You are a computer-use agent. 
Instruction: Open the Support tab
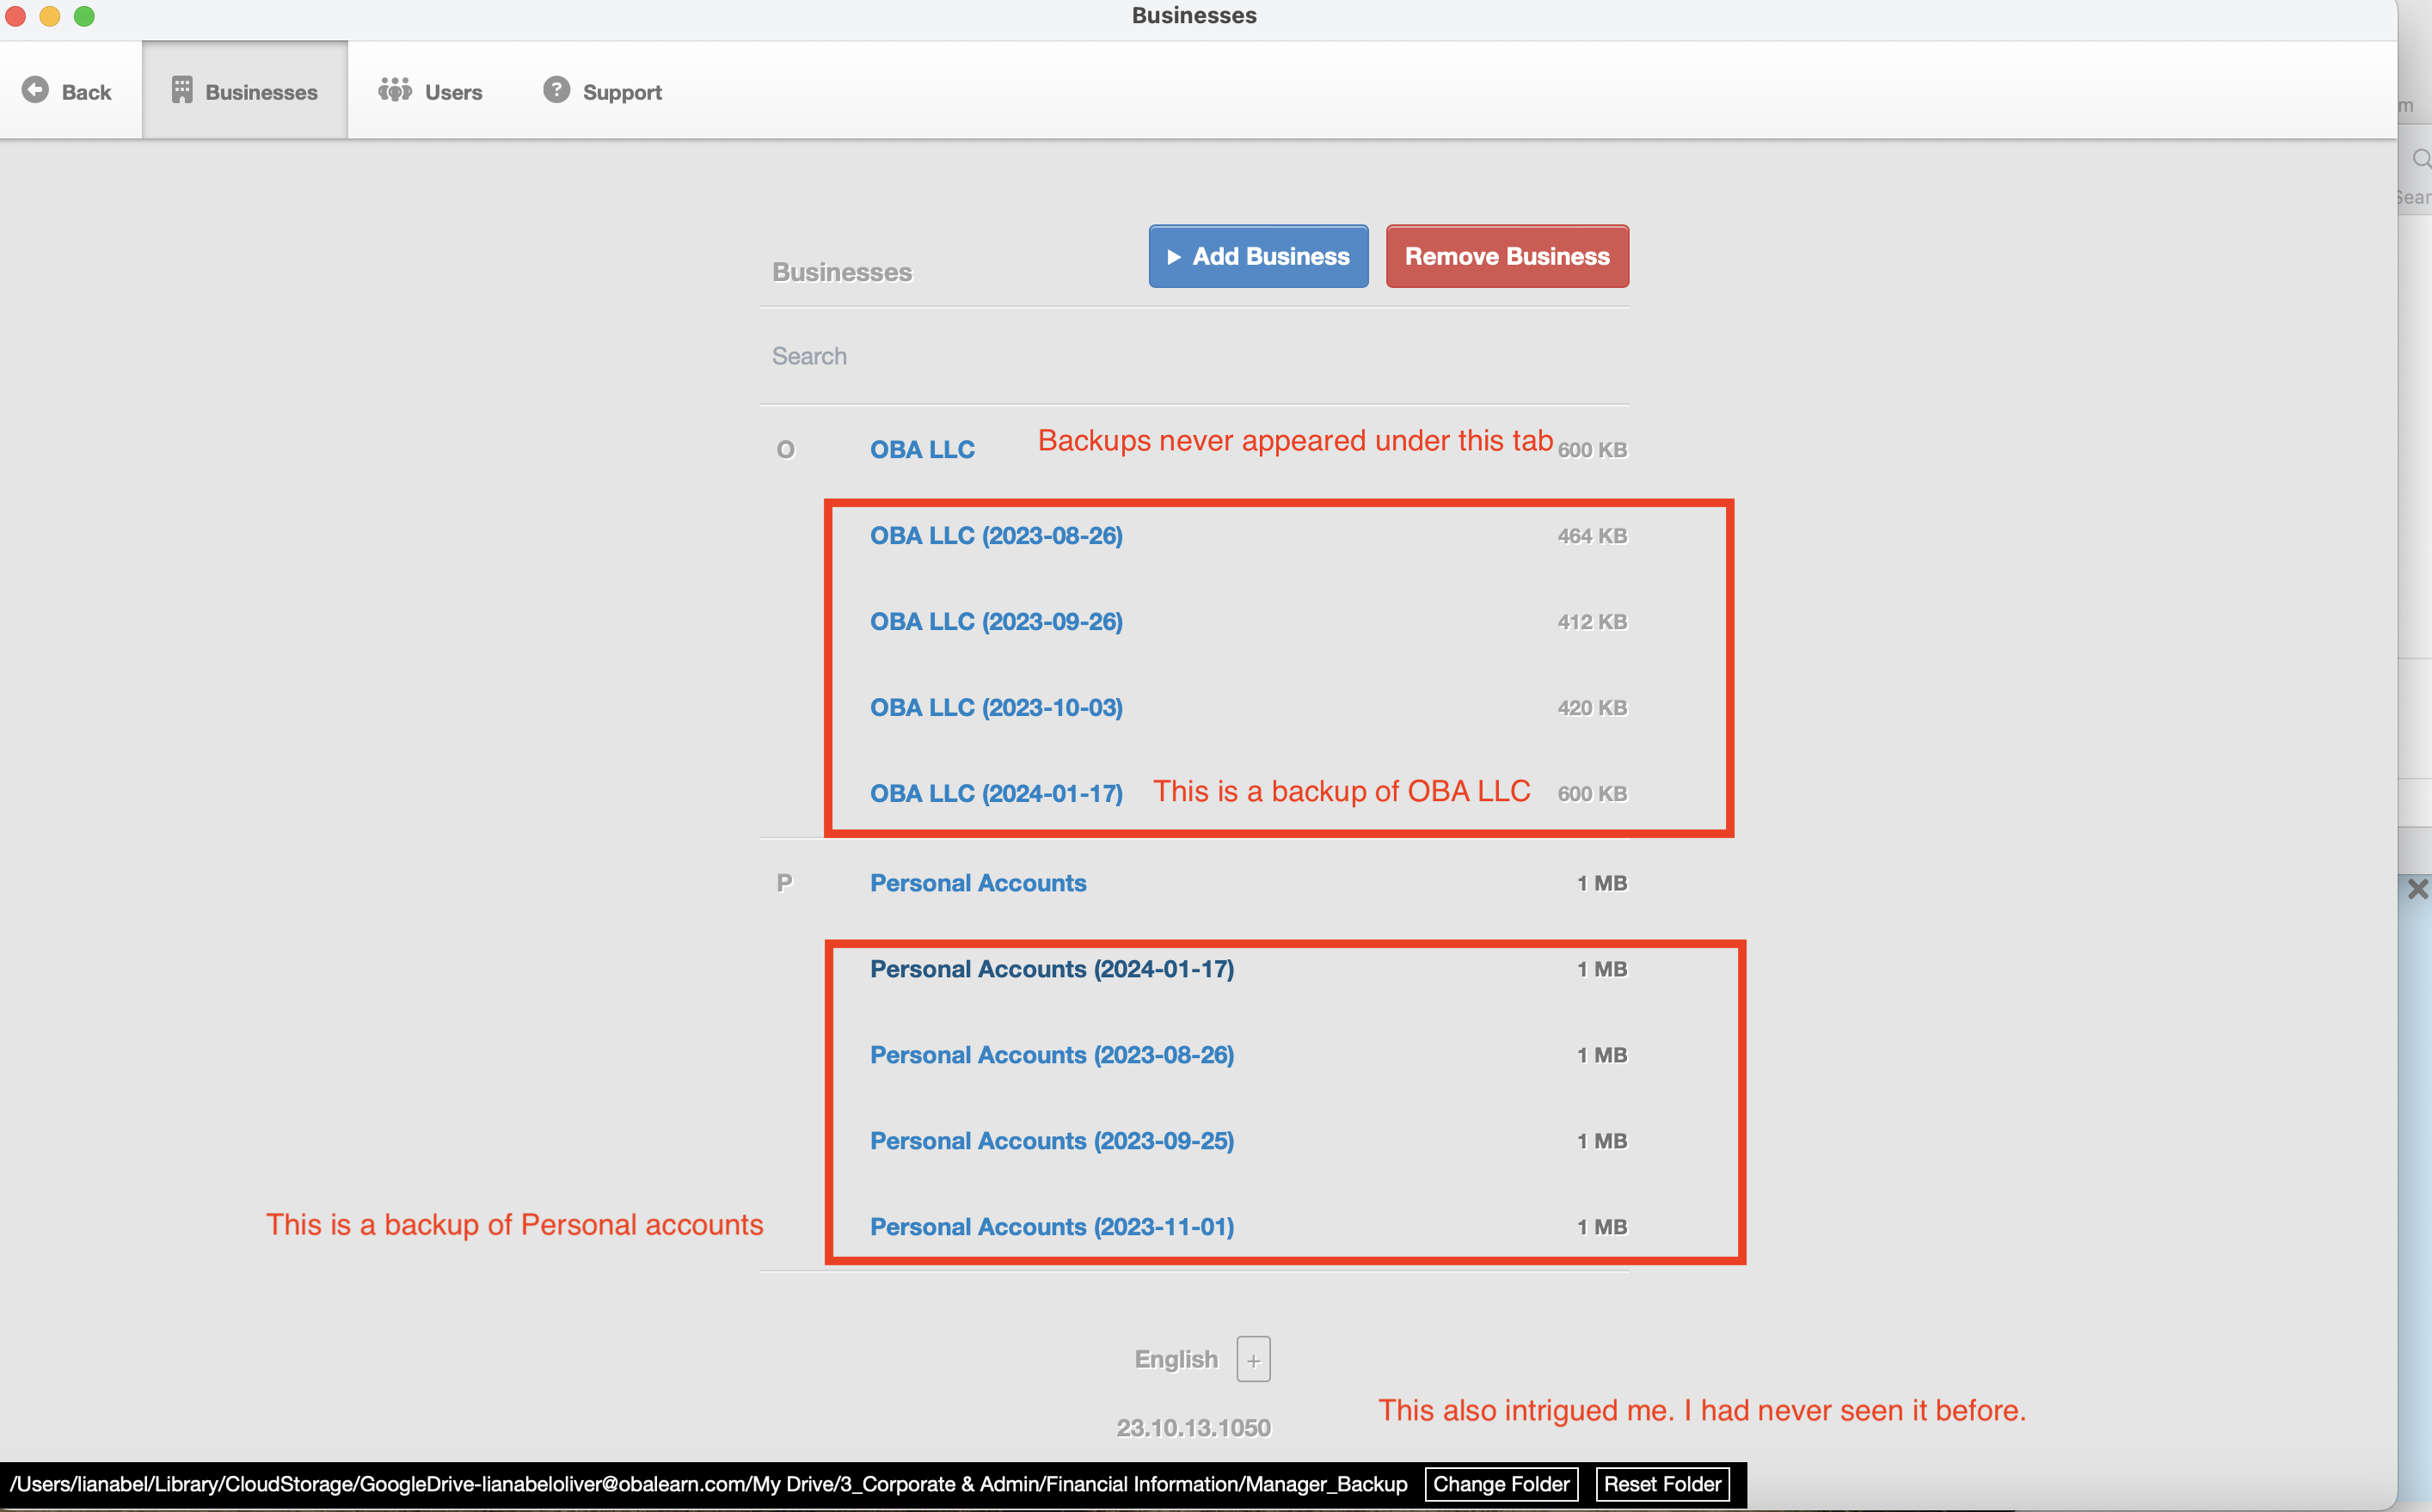[602, 91]
